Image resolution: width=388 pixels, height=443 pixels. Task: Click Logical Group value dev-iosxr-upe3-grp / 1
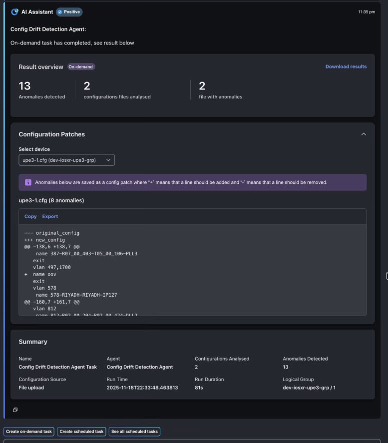(x=309, y=388)
